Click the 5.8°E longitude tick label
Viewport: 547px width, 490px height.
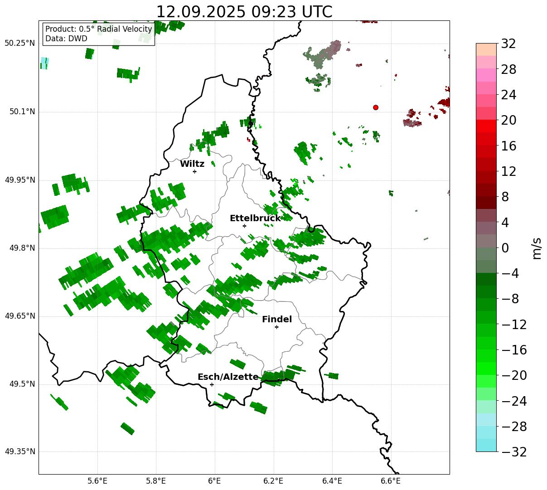(156, 481)
